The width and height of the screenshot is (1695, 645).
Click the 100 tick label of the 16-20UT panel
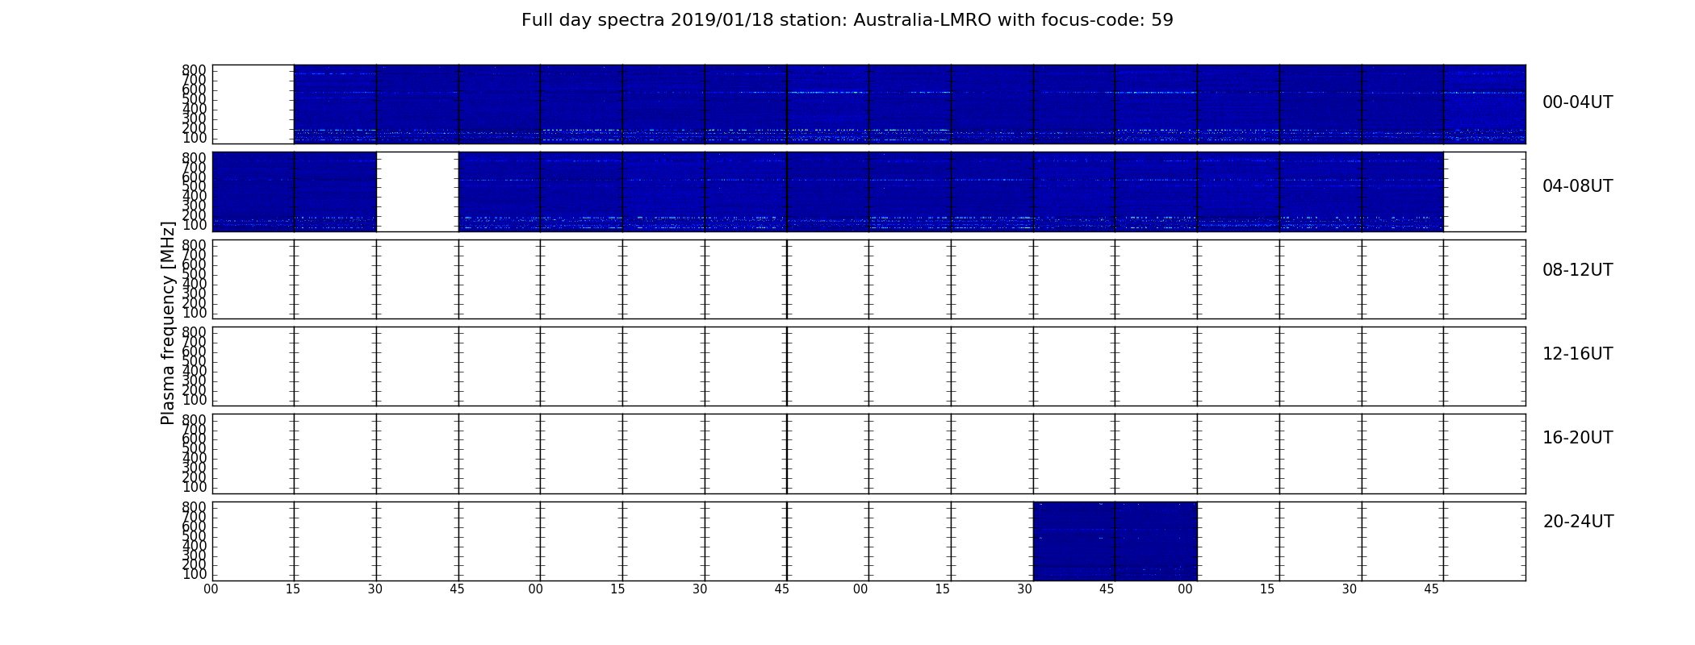click(x=195, y=487)
